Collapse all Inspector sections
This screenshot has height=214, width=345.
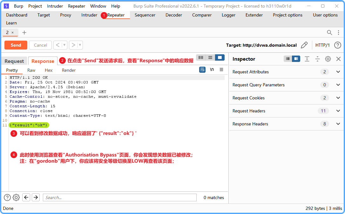click(x=317, y=59)
